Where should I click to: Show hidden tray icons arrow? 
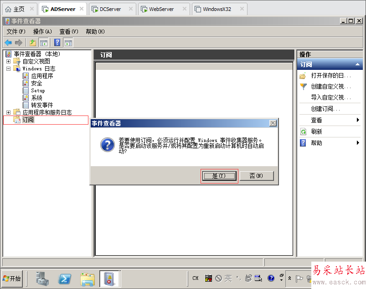point(290,278)
